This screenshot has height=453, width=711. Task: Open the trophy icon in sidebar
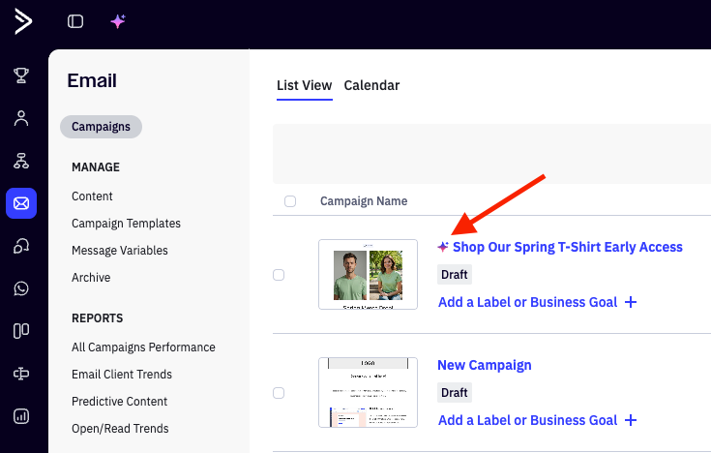coord(21,75)
